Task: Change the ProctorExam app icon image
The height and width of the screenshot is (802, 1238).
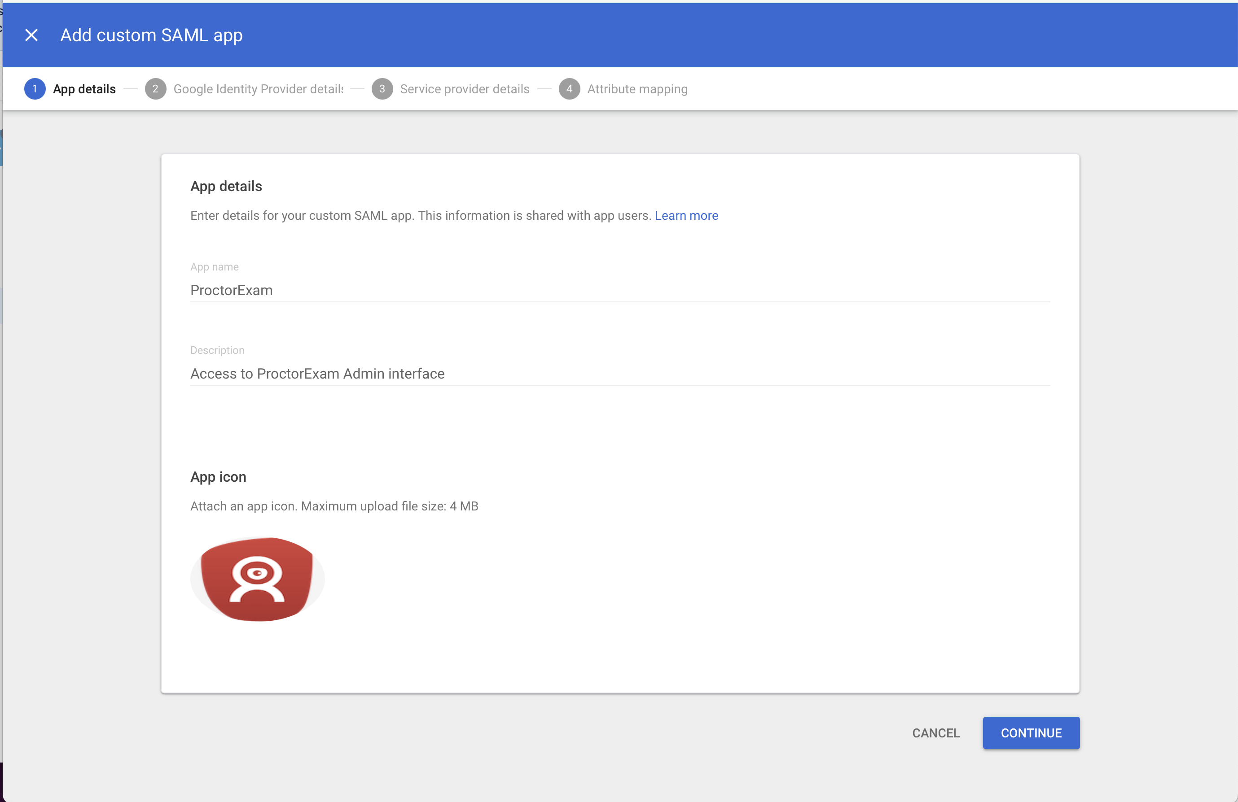Action: pyautogui.click(x=258, y=579)
